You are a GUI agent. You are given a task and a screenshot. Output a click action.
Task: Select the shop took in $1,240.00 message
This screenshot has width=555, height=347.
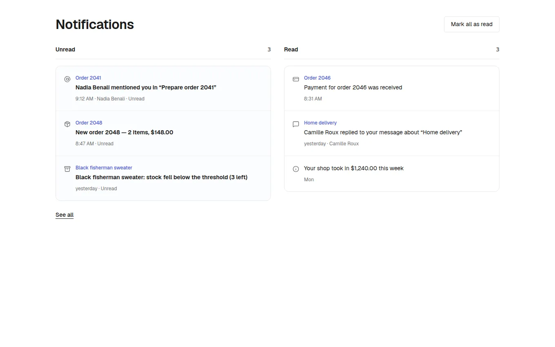tap(353, 168)
